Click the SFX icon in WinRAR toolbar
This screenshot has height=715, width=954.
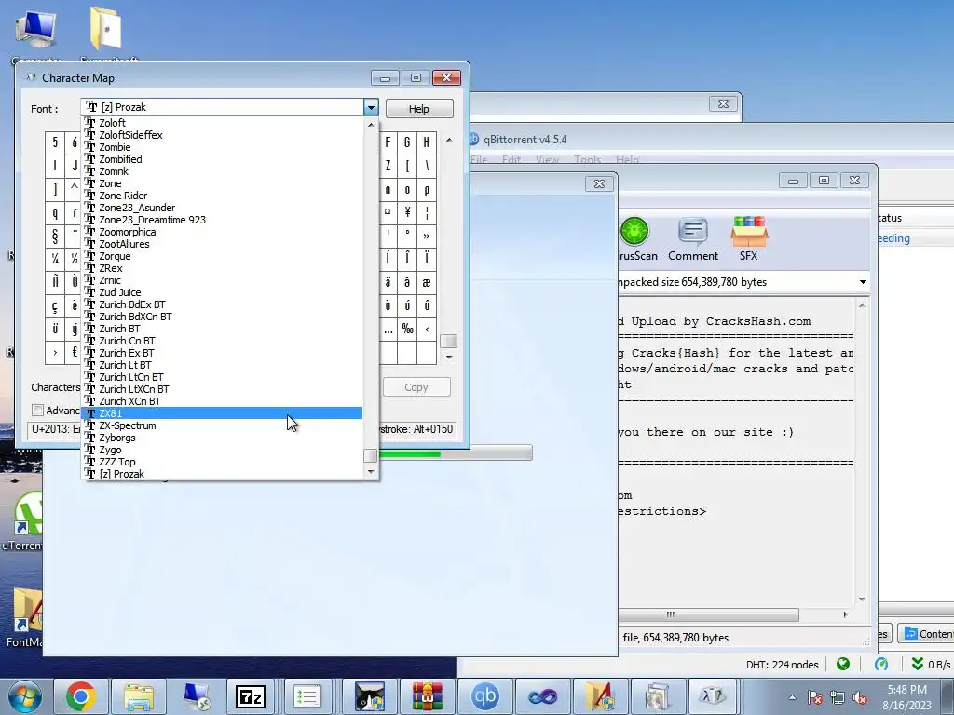[x=749, y=239]
